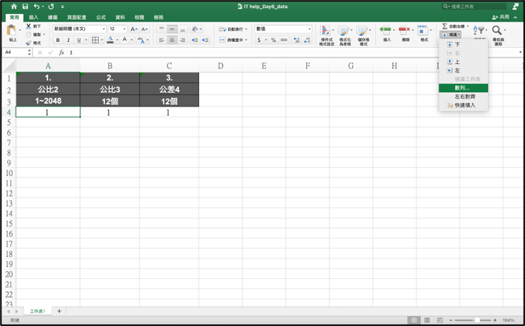Click the Insert cells (插入) icon
This screenshot has height=326, width=525.
point(386,30)
